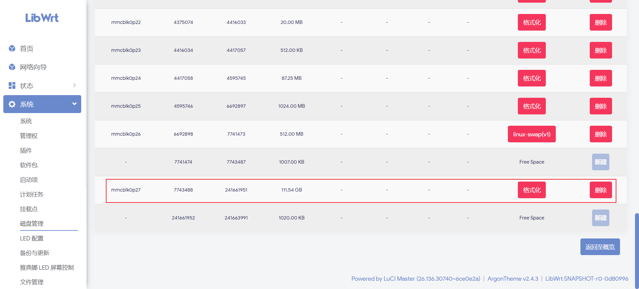This screenshot has width=639, height=289.
Task: Select start sector 7743488
Action: (183, 190)
